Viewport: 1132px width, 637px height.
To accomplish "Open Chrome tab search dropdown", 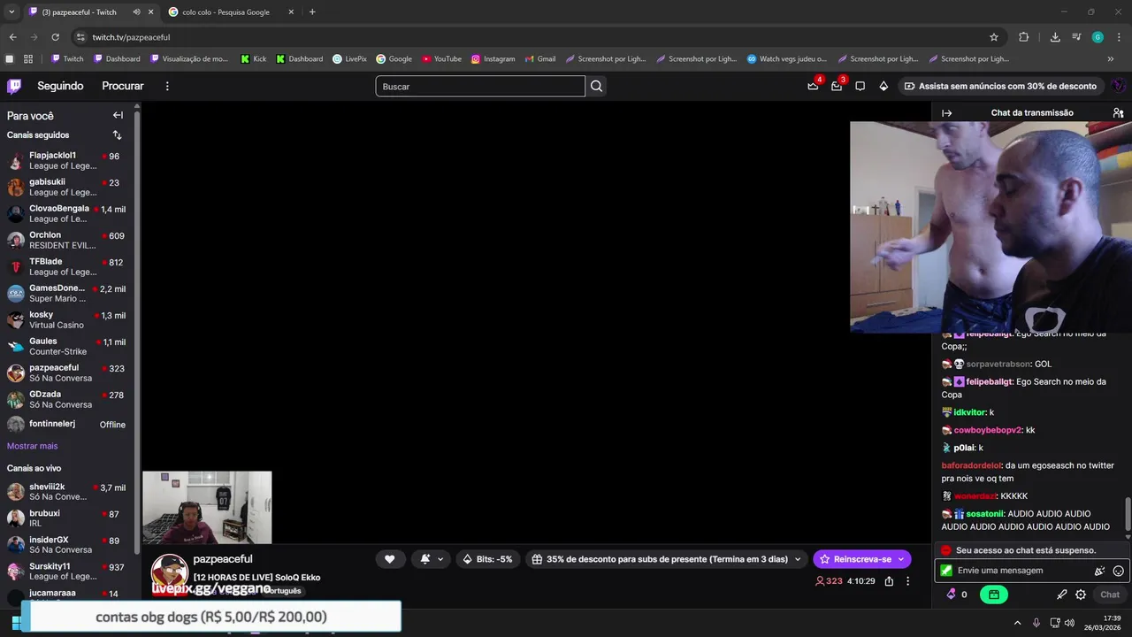I will pos(11,12).
